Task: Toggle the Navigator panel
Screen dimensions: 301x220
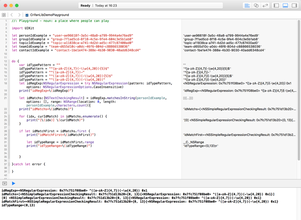Action: [x=276, y=6]
